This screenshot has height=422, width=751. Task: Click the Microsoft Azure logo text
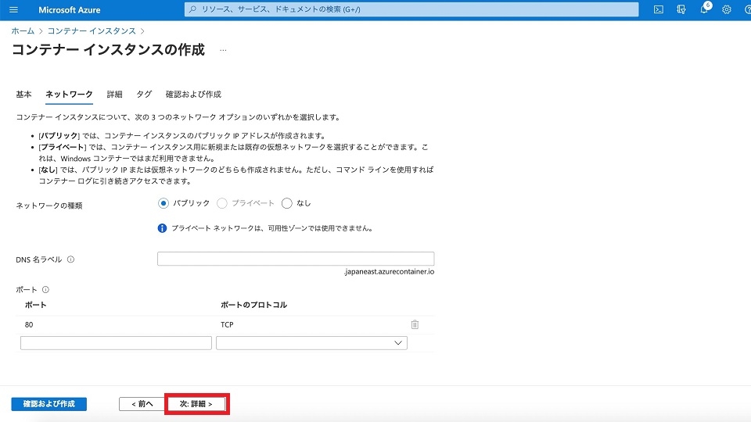(x=70, y=9)
